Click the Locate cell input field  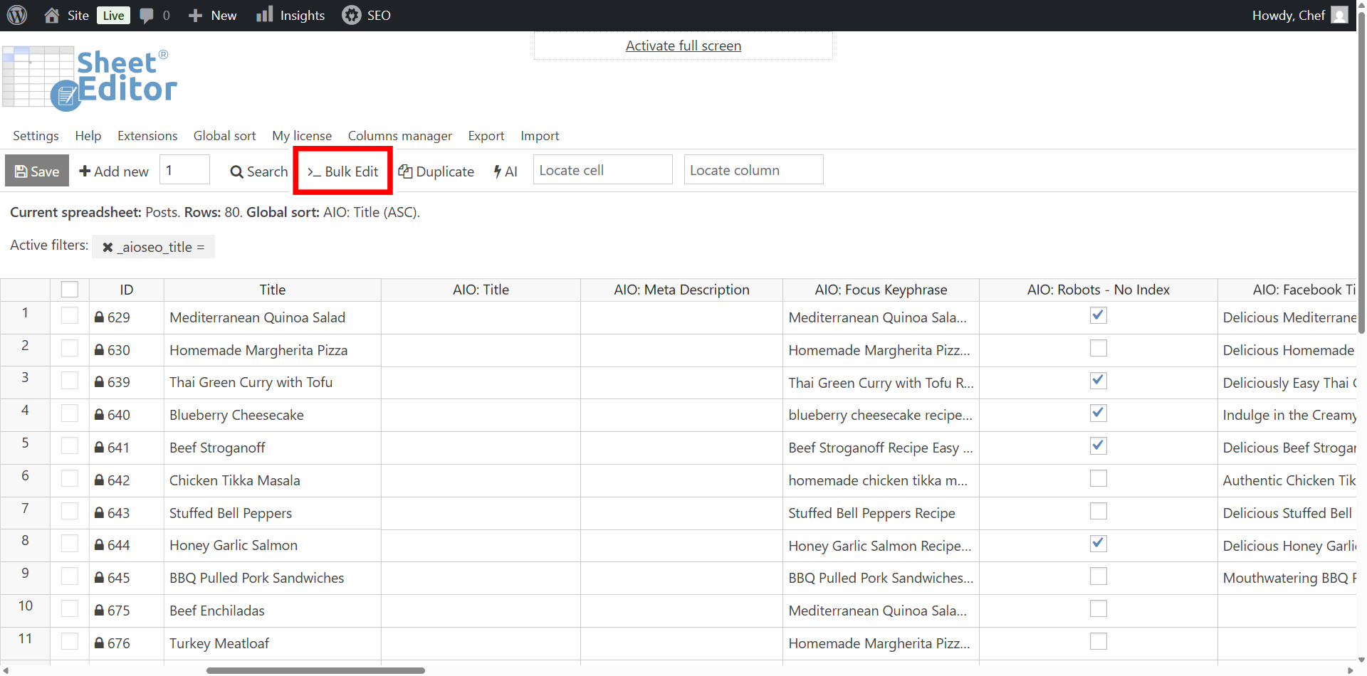point(602,170)
